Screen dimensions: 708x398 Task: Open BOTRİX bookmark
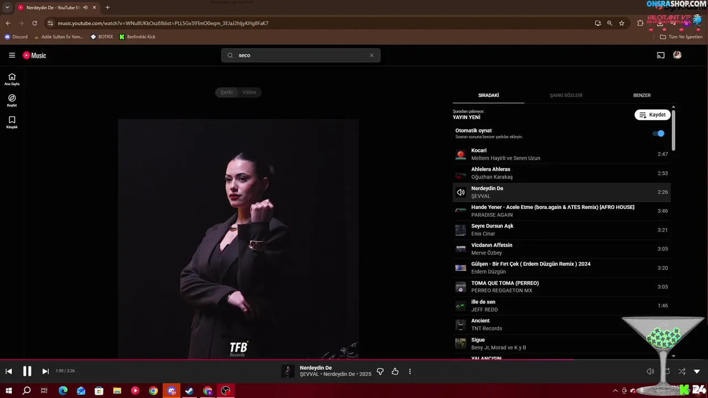tap(102, 37)
